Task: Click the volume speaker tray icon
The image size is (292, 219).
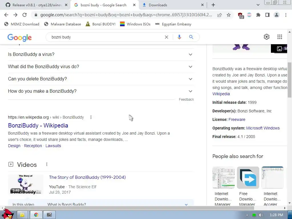Action: pyautogui.click(x=261, y=215)
